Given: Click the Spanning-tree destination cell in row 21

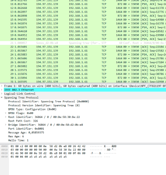Looking at the screenshot, I should (84, 43).
